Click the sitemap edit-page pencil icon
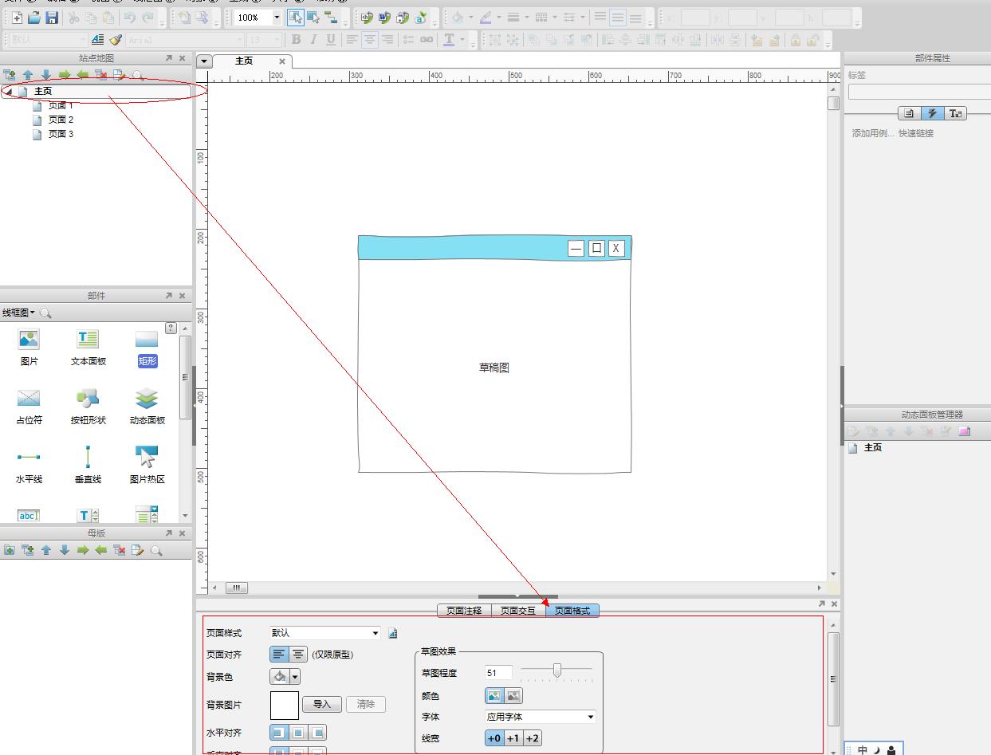The image size is (991, 755). pos(120,75)
